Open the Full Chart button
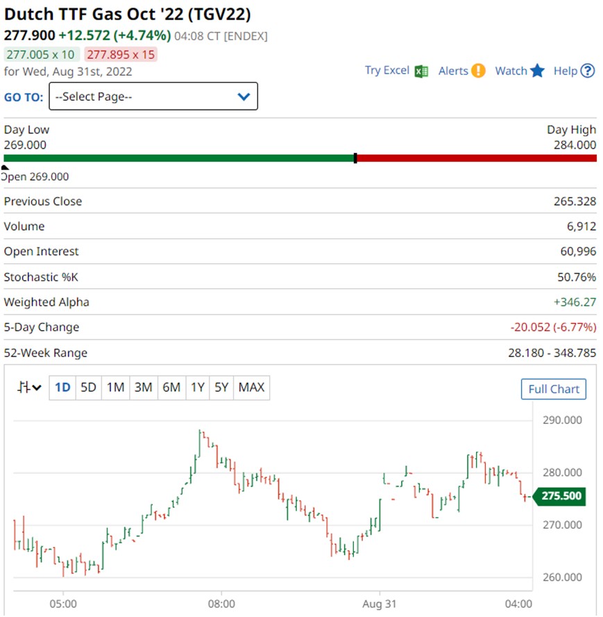 (553, 389)
